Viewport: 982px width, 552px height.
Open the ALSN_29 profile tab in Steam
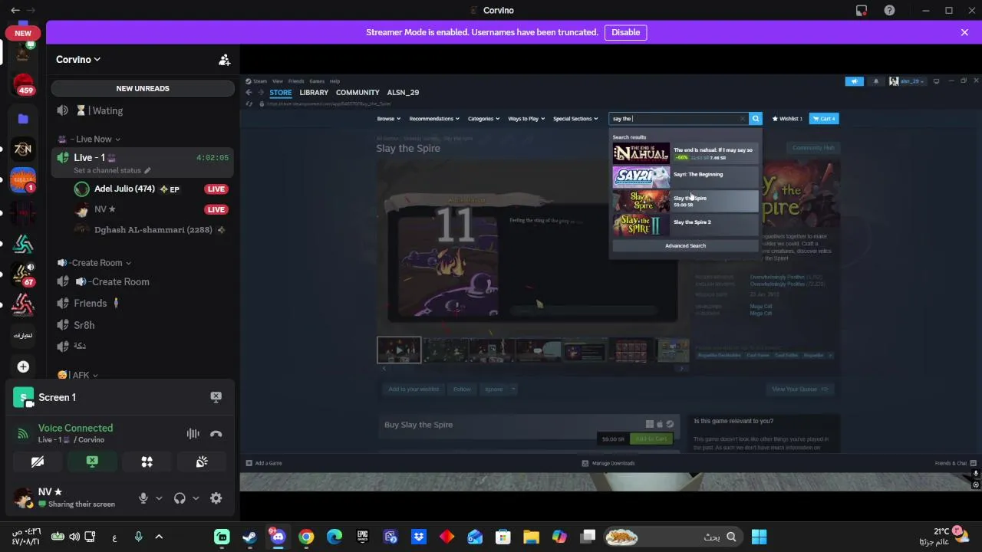403,92
